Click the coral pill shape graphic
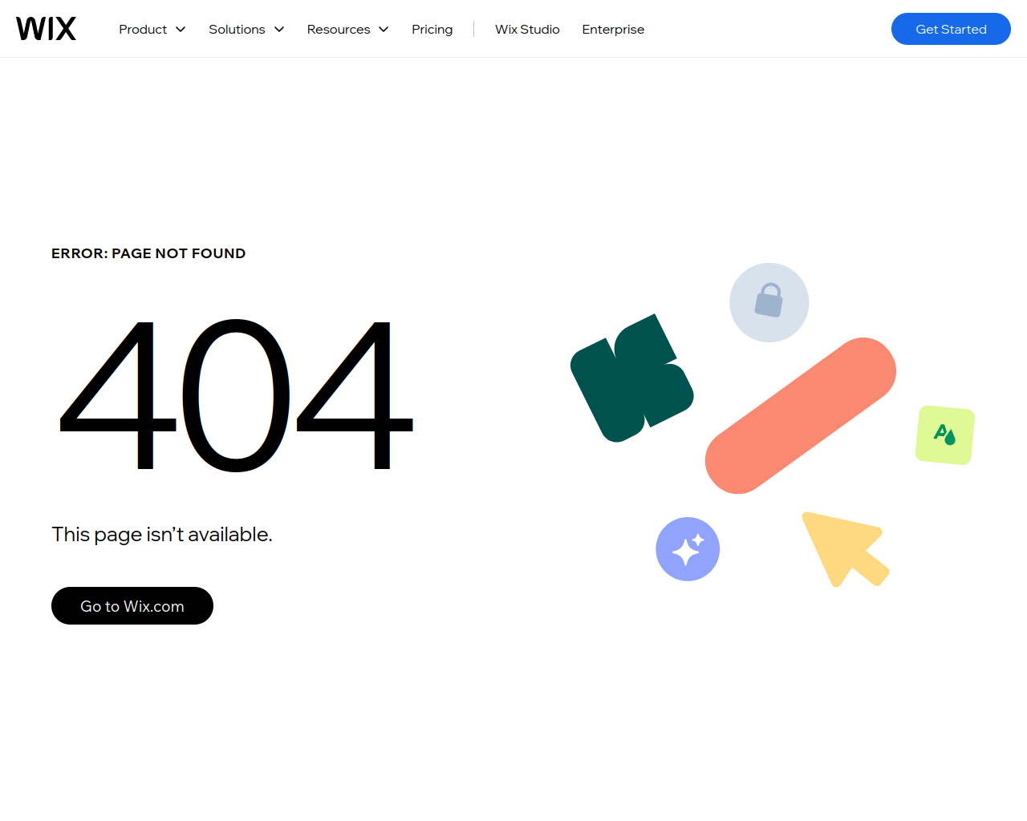 tap(801, 415)
